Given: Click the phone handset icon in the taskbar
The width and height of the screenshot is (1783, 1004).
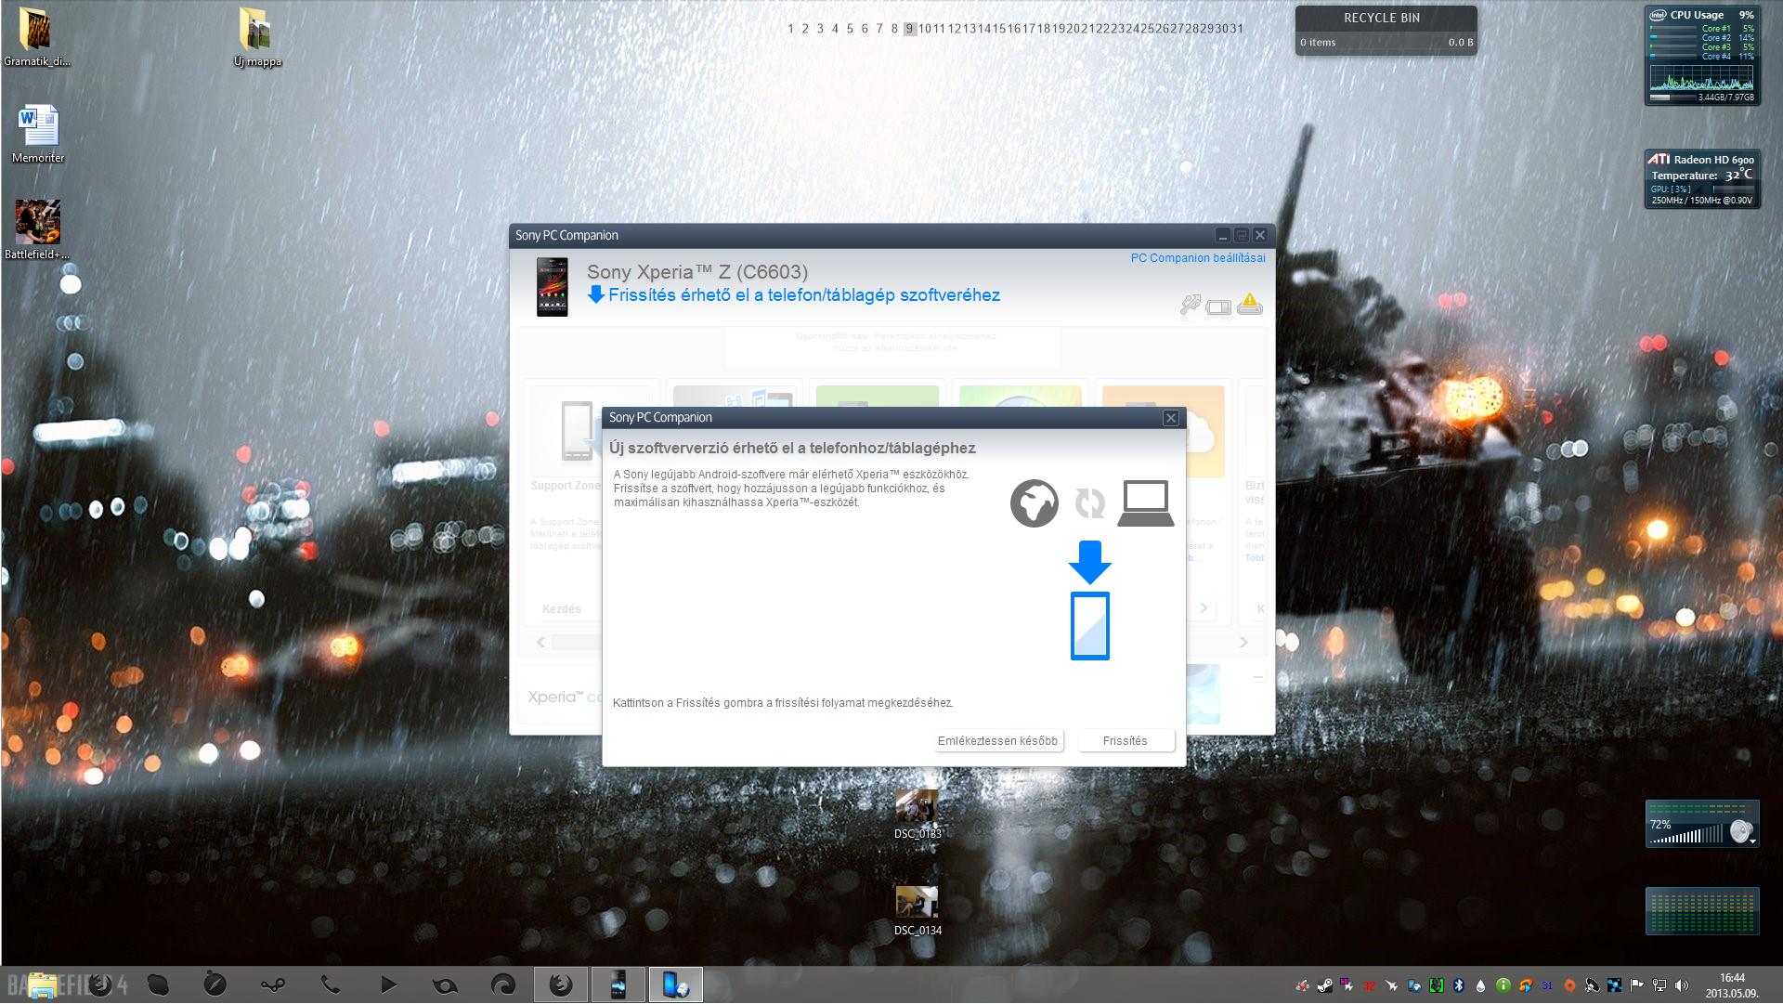Looking at the screenshot, I should point(331,984).
